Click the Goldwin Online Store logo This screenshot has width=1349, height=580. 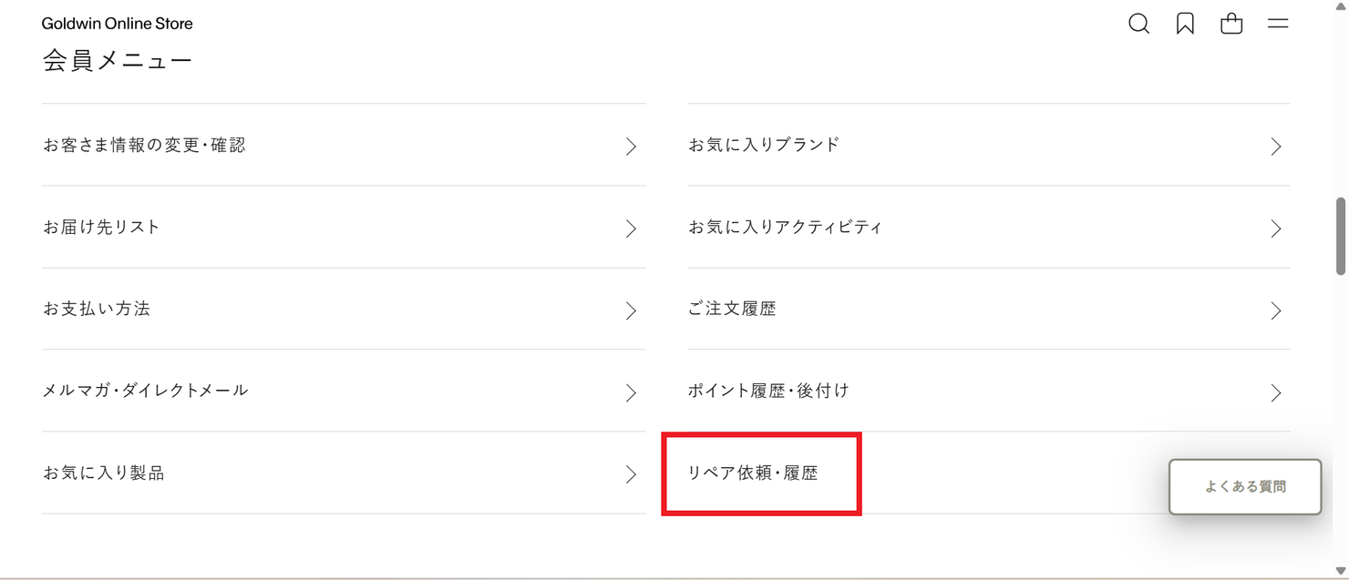click(118, 24)
